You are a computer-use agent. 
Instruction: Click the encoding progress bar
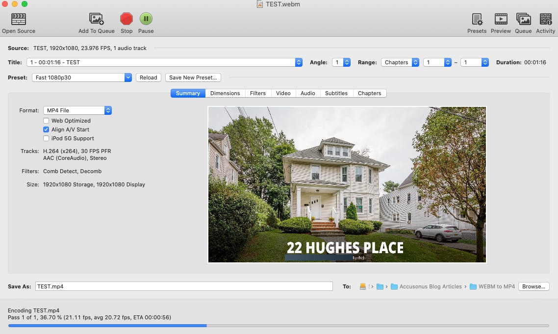click(279, 326)
